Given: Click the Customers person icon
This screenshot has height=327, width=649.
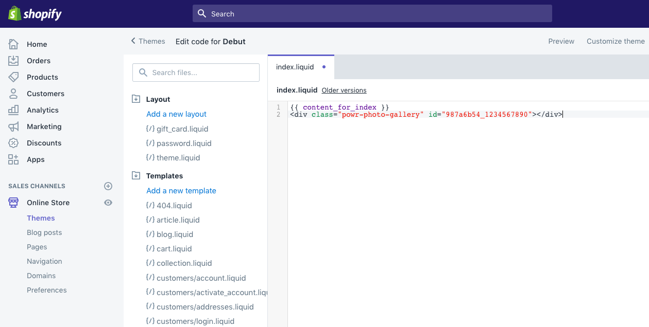Looking at the screenshot, I should (x=13, y=94).
